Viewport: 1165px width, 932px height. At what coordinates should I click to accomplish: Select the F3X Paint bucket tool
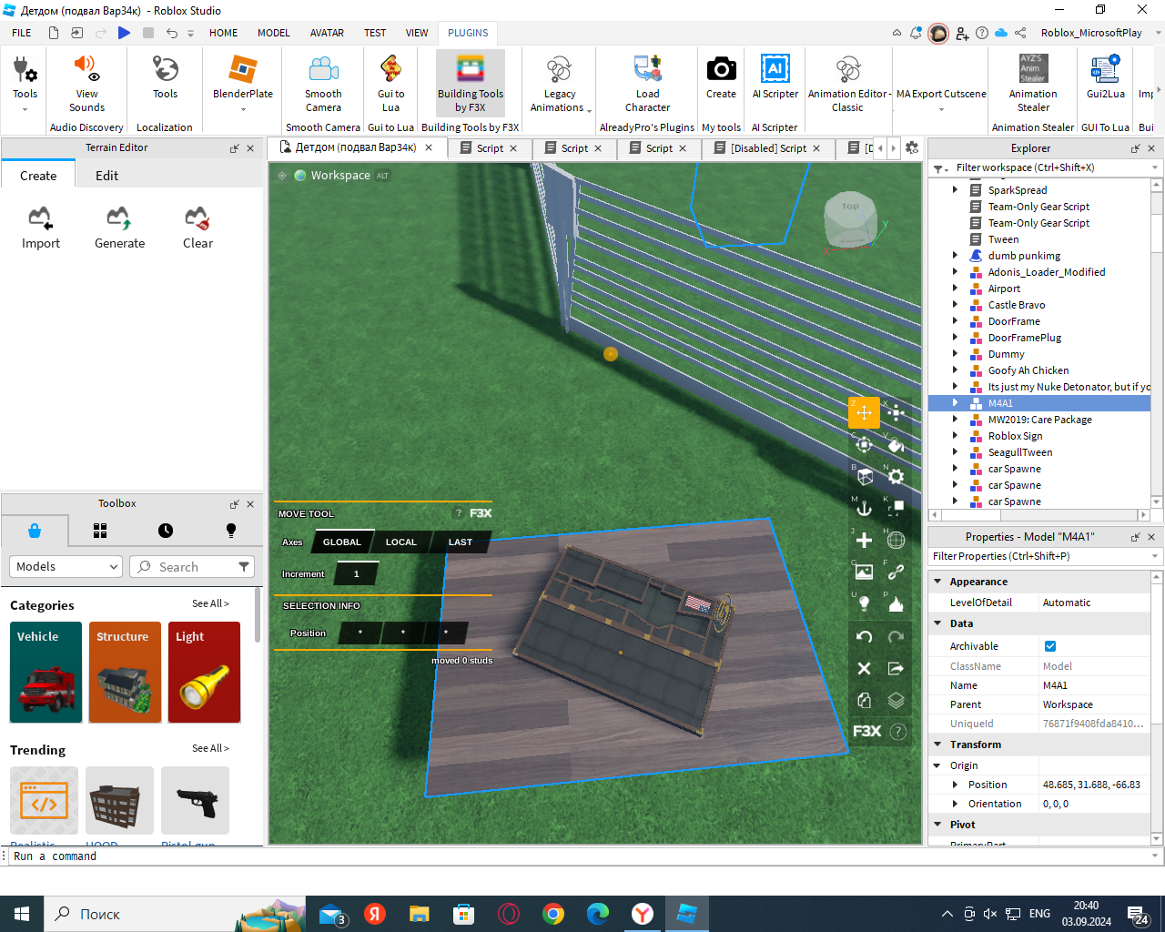tap(896, 445)
